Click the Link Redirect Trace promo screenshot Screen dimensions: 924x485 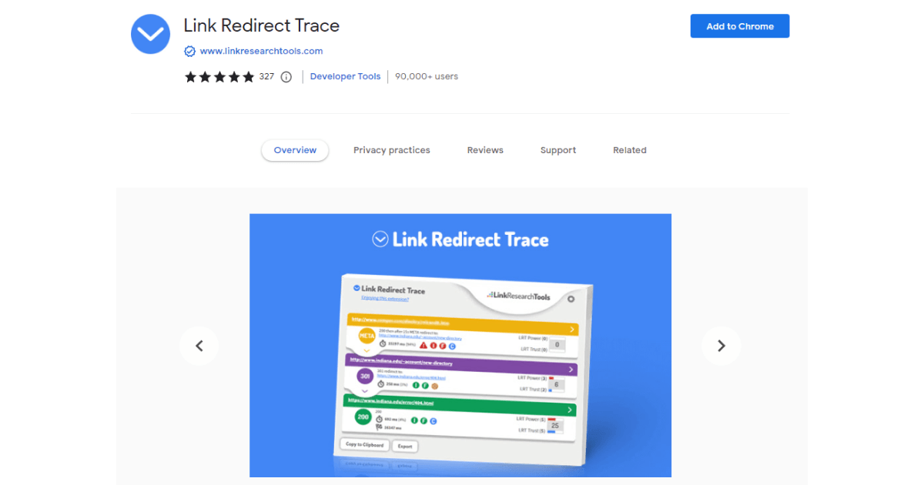point(460,346)
